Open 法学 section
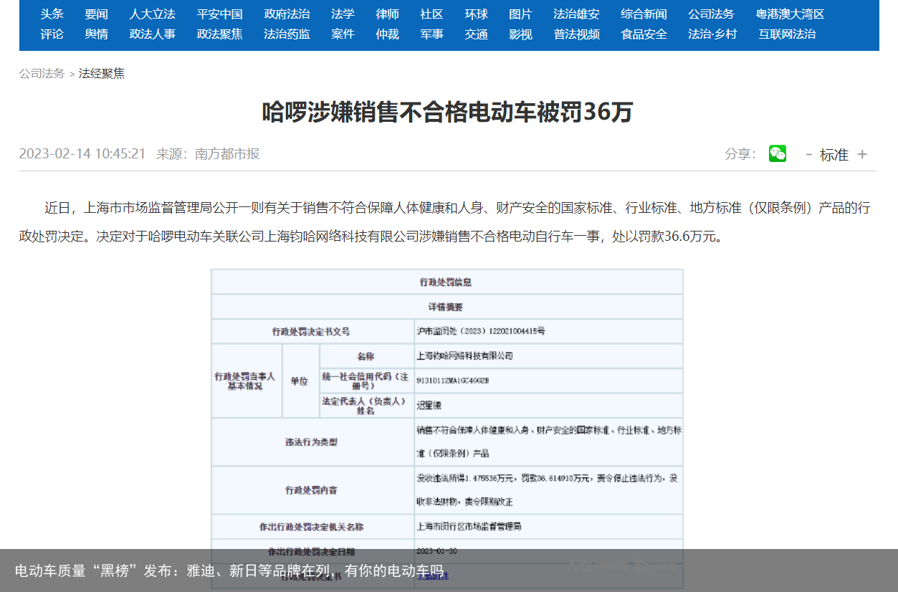This screenshot has height=592, width=898. coord(343,14)
